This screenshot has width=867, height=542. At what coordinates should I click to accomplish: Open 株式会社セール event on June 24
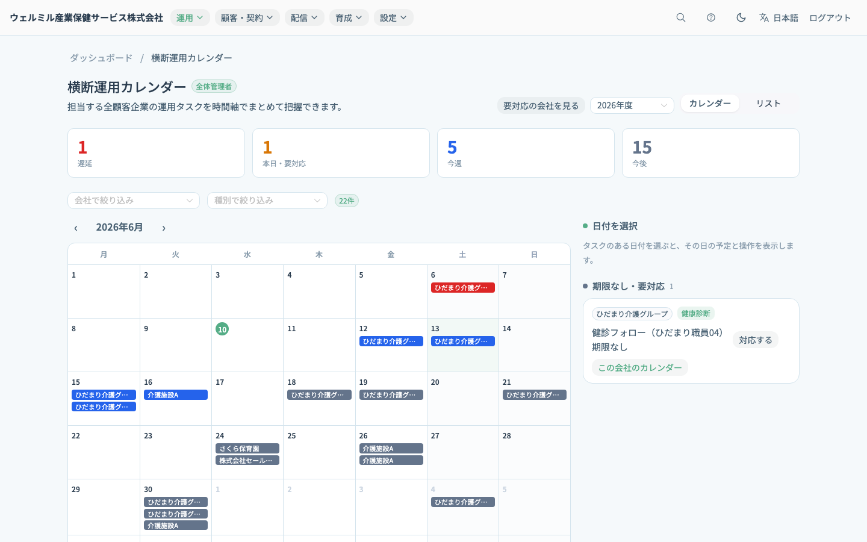point(247,461)
